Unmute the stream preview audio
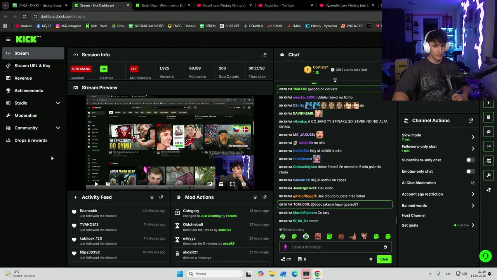 coord(108,184)
